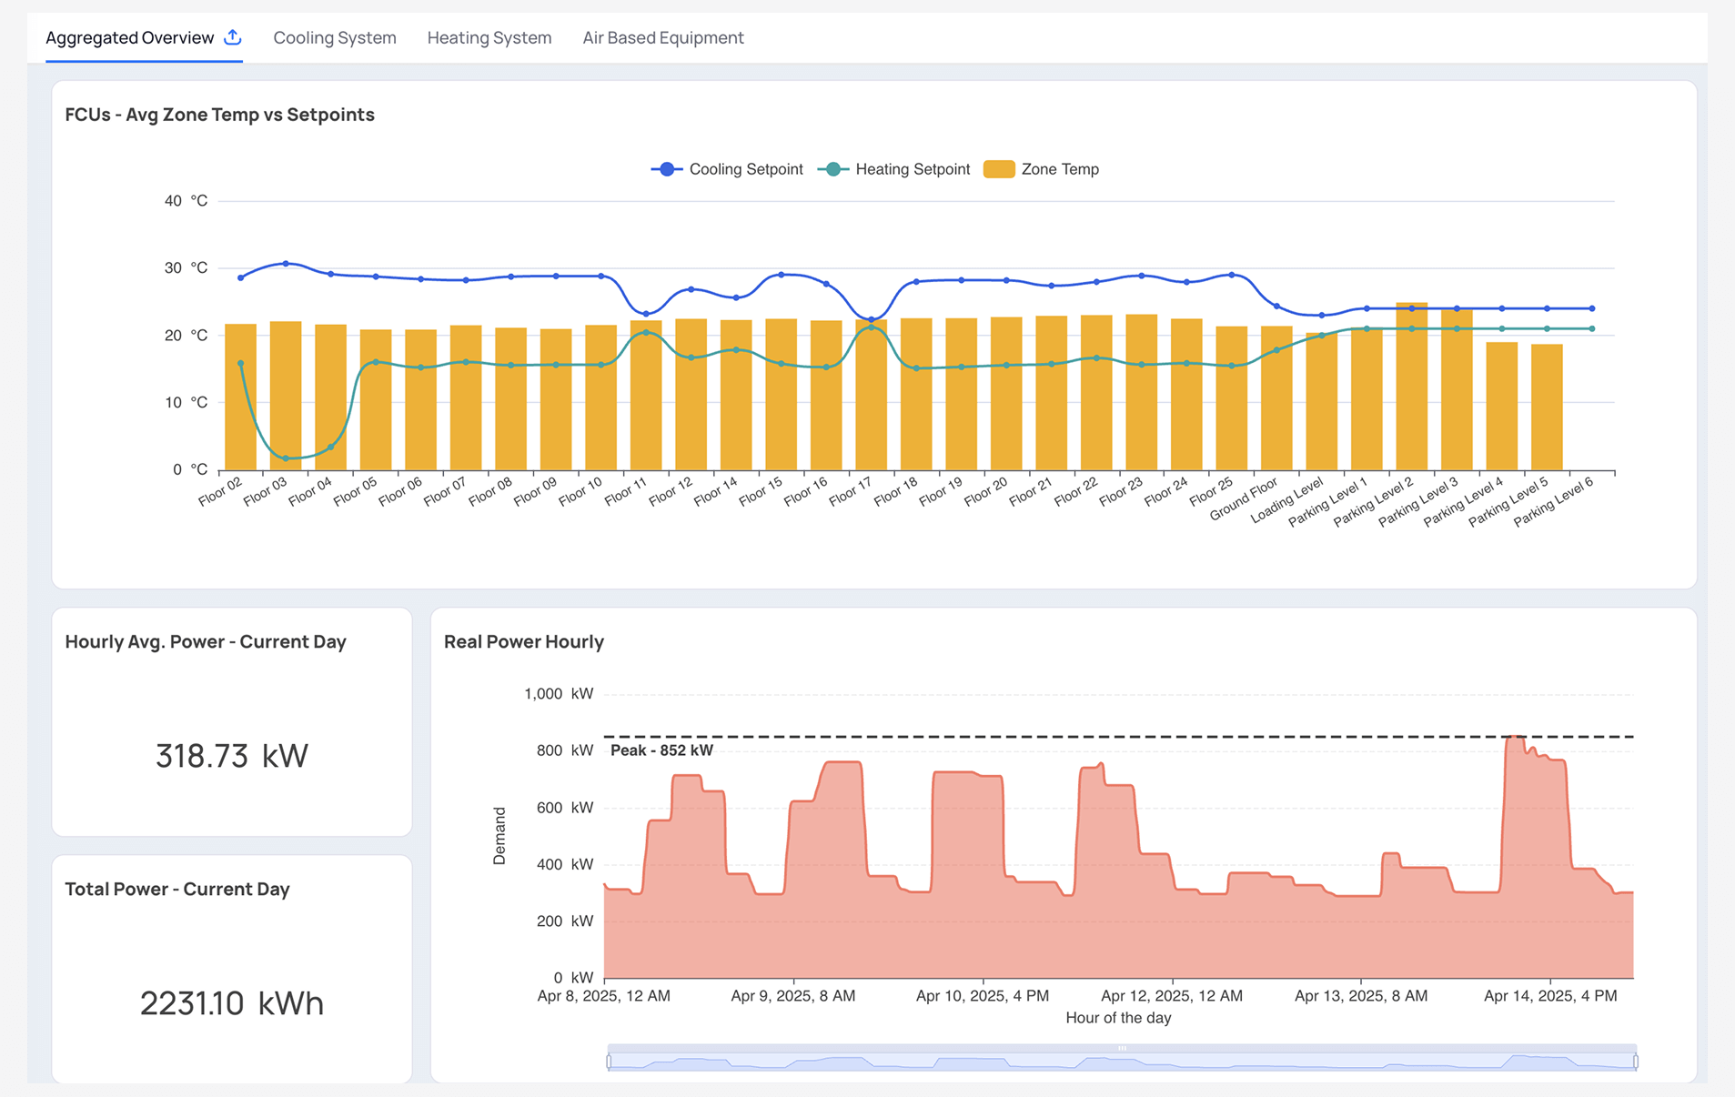Click the export icon beside Aggregated Overview
Image resolution: width=1735 pixels, height=1097 pixels.
pyautogui.click(x=234, y=37)
